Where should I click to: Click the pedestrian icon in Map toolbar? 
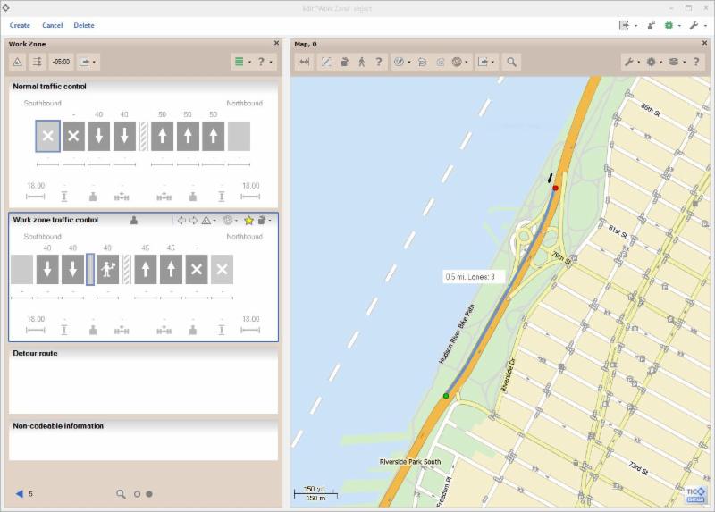coord(362,63)
